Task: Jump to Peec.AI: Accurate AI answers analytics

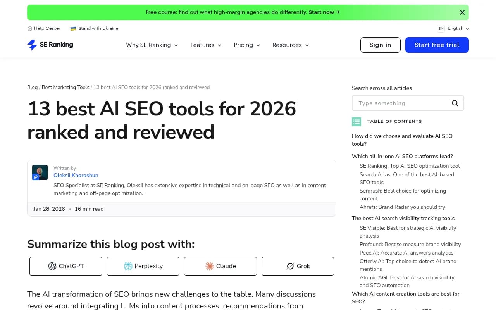Action: pos(406,253)
